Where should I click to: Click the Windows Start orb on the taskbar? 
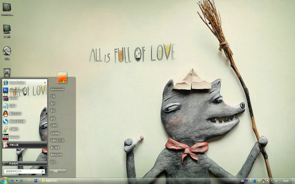pyautogui.click(x=5, y=181)
